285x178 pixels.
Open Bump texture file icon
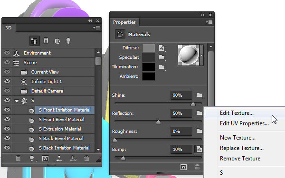tap(199, 149)
